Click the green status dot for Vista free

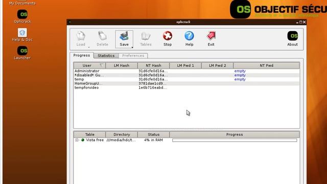click(x=83, y=140)
